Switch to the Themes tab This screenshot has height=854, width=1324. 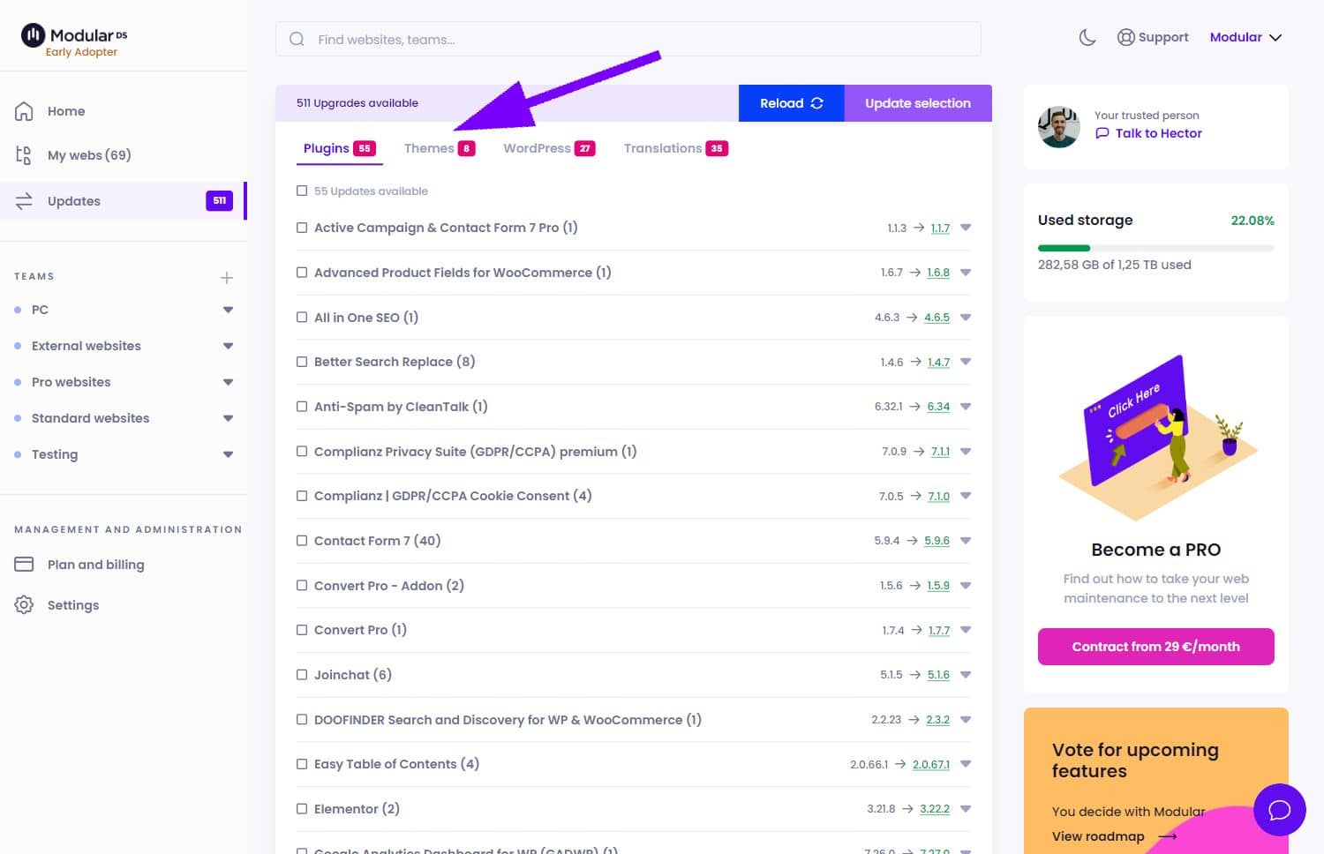[440, 148]
